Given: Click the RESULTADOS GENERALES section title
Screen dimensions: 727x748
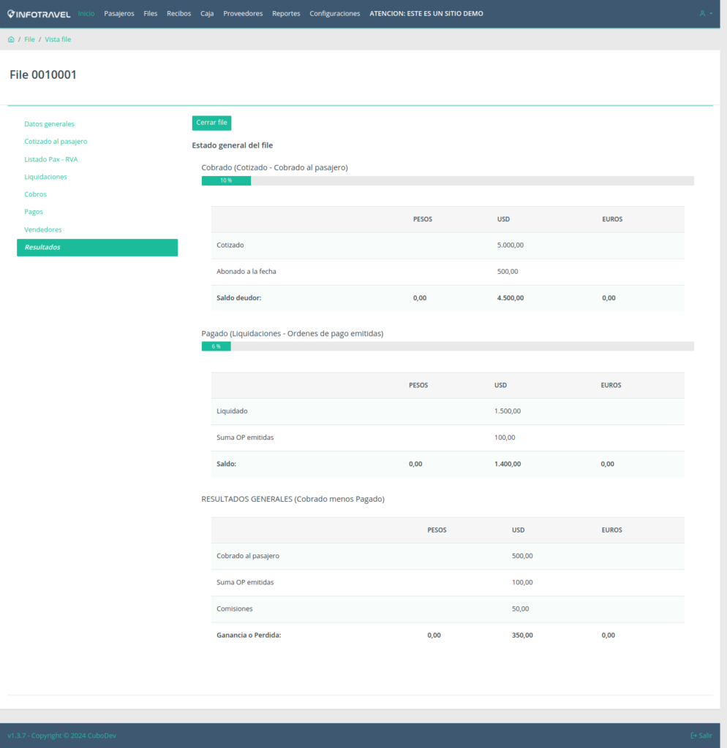Looking at the screenshot, I should pos(293,500).
